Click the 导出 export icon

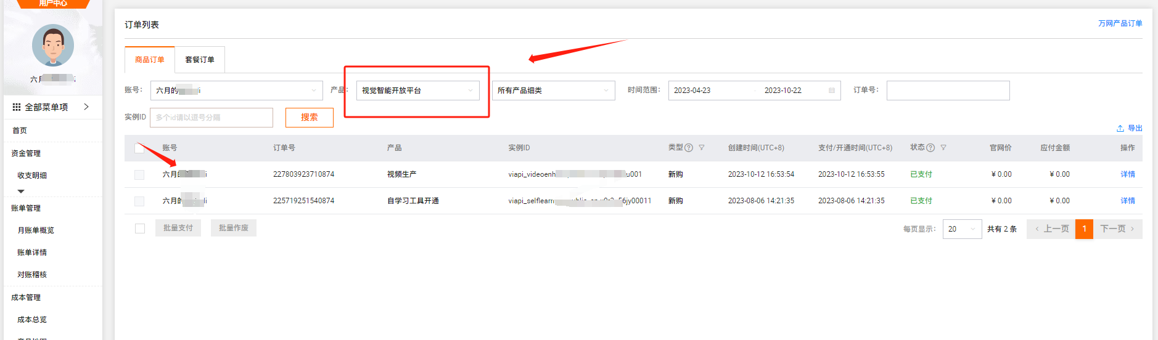pos(1120,128)
